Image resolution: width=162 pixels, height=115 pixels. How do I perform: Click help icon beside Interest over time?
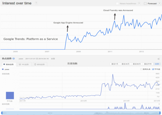click(36, 3)
